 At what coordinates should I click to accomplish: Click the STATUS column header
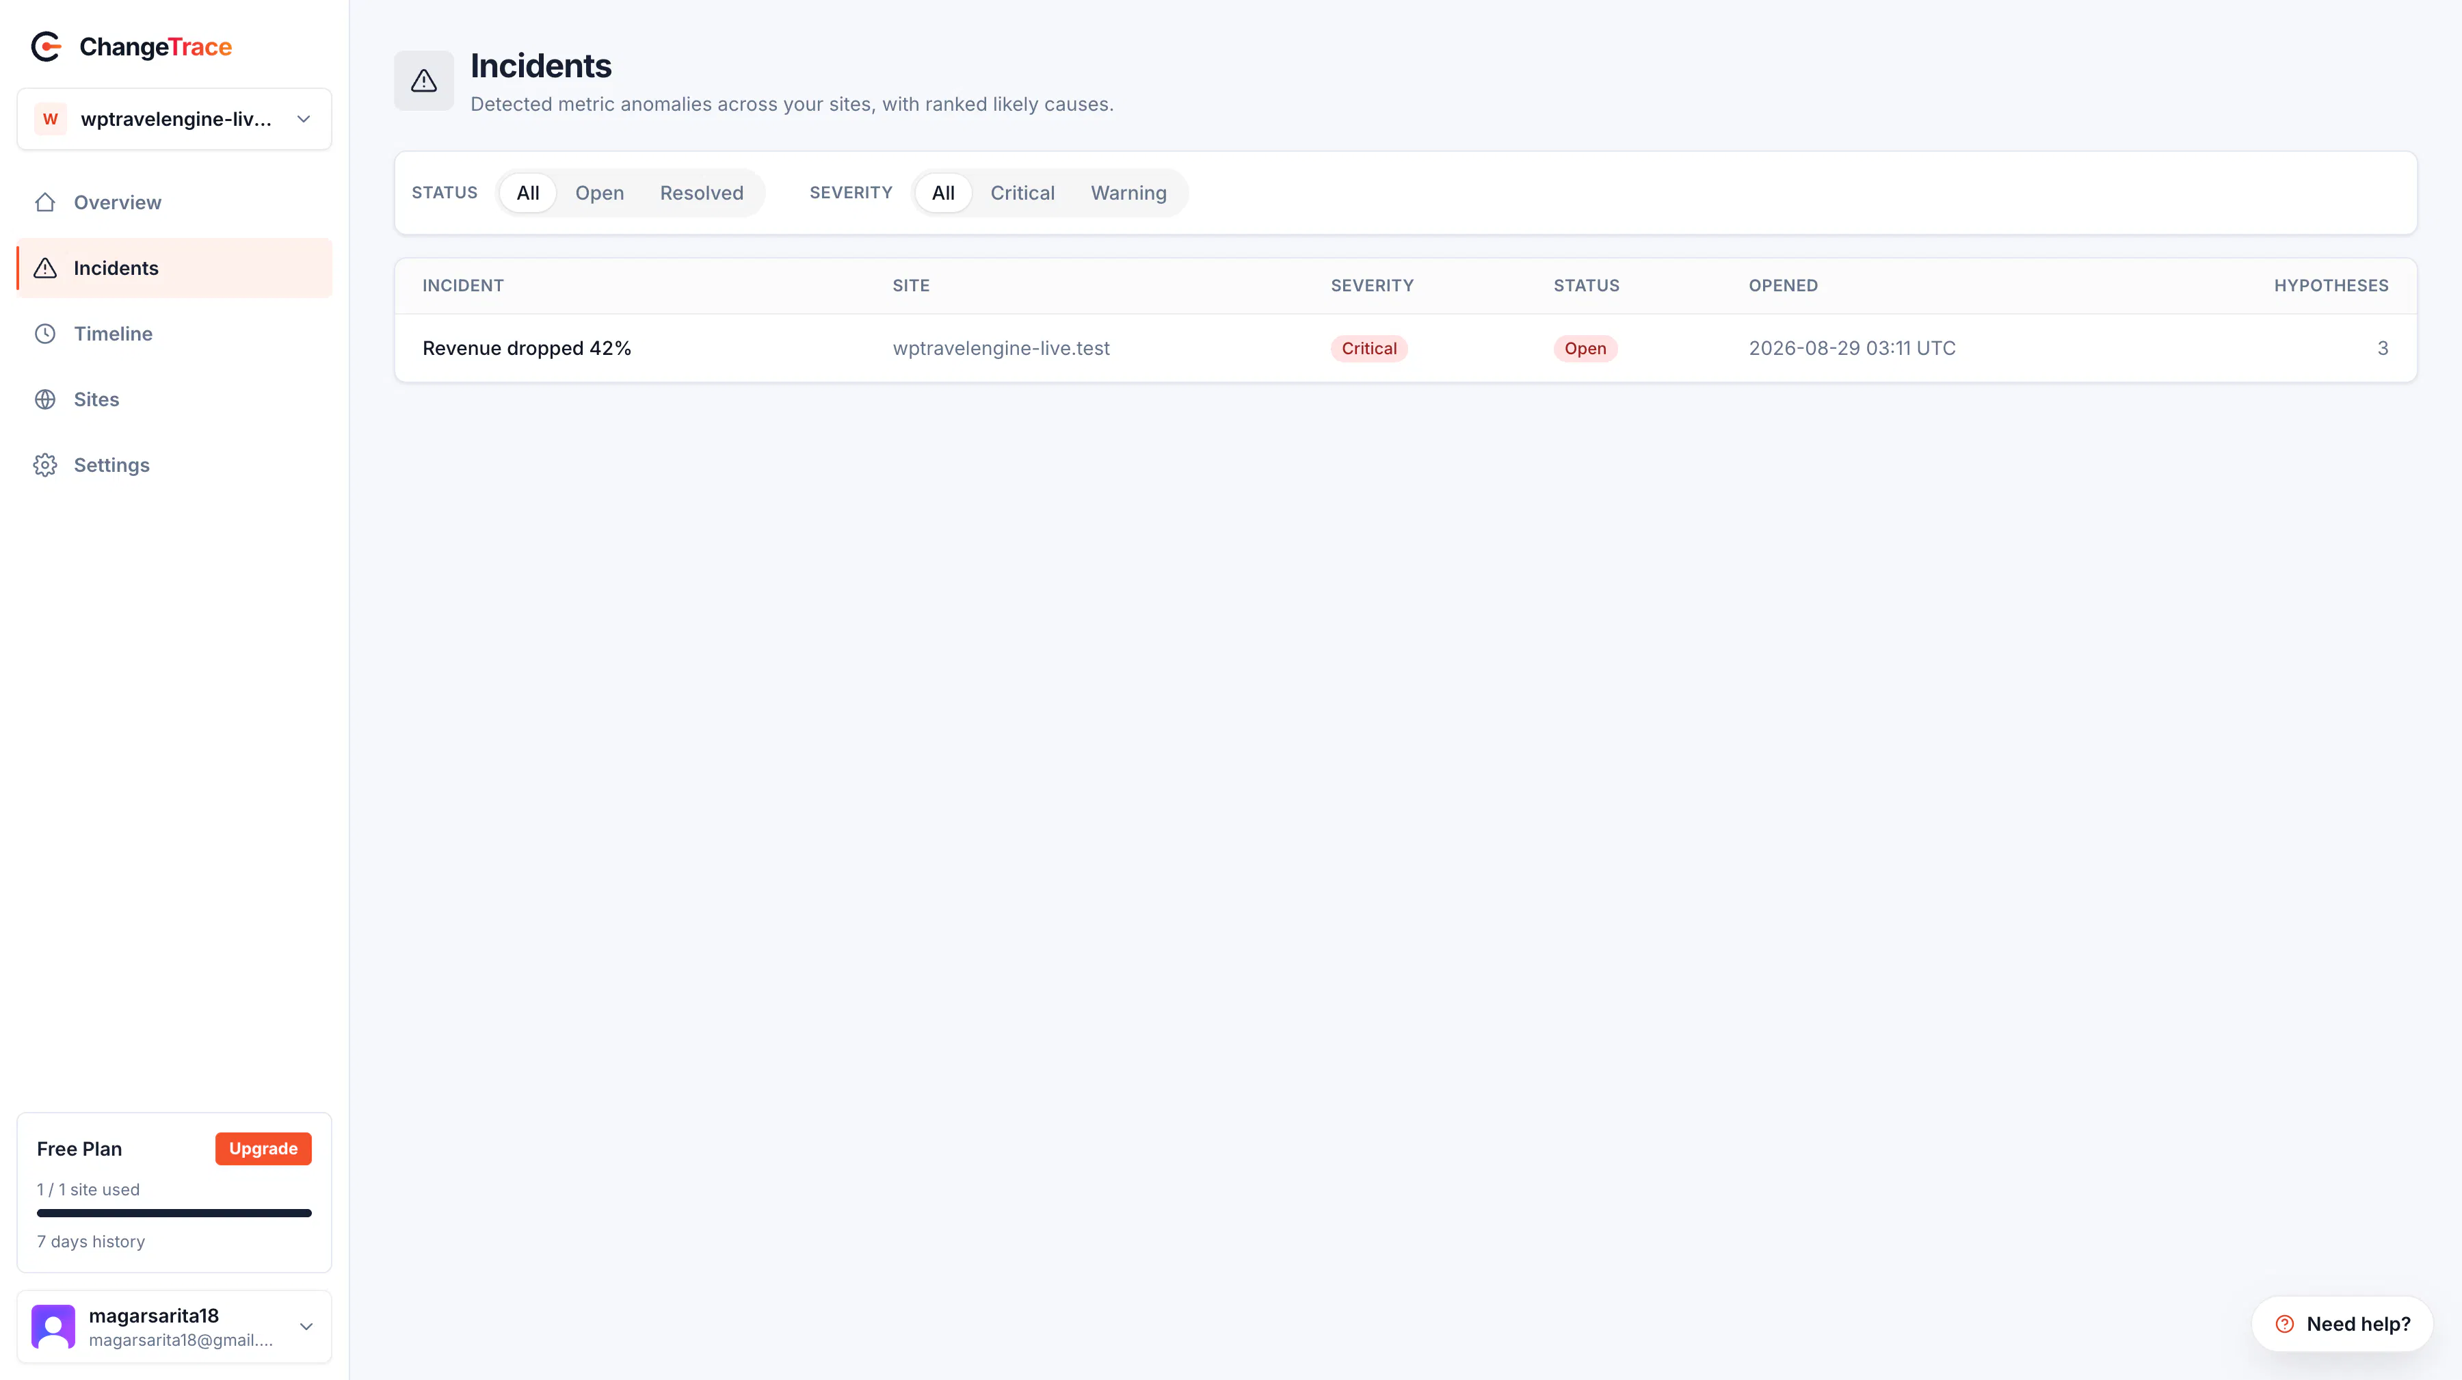[x=1585, y=286]
